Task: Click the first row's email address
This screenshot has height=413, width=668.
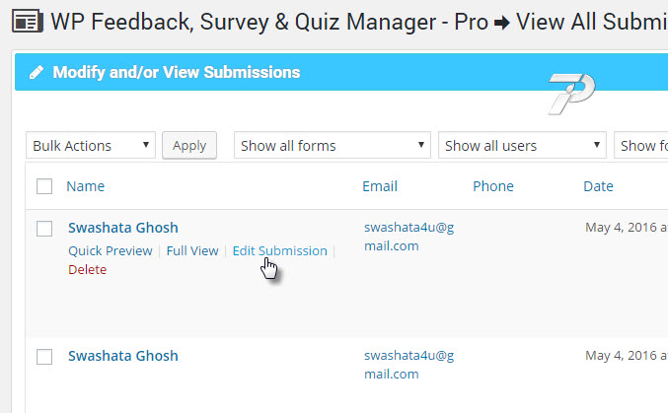Action: tap(408, 237)
